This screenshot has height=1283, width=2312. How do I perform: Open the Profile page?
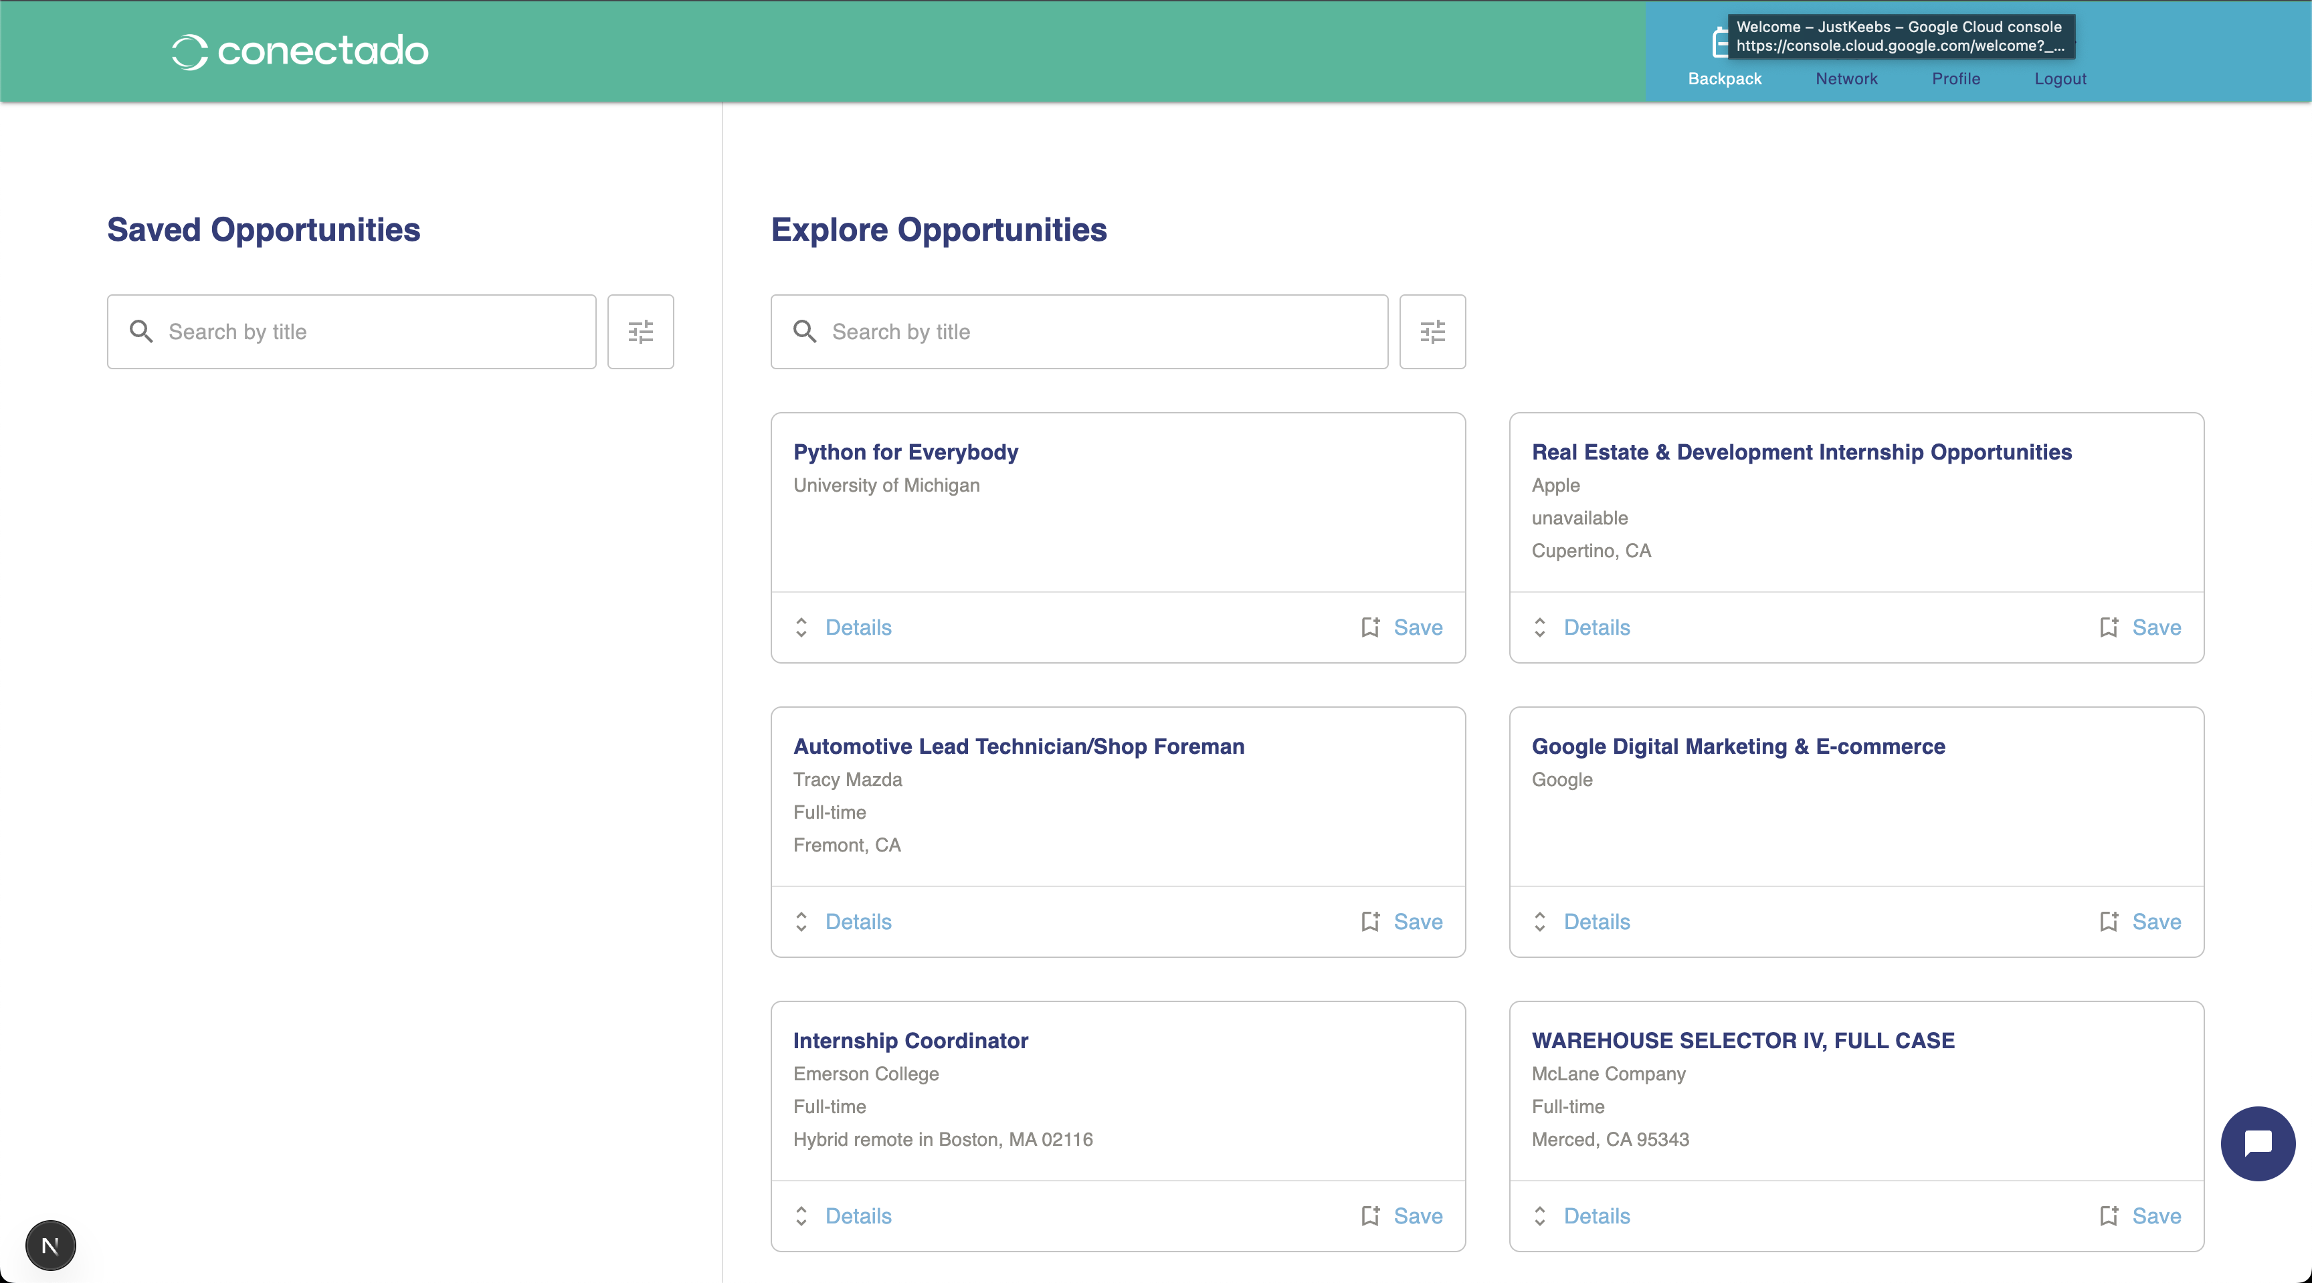1955,79
